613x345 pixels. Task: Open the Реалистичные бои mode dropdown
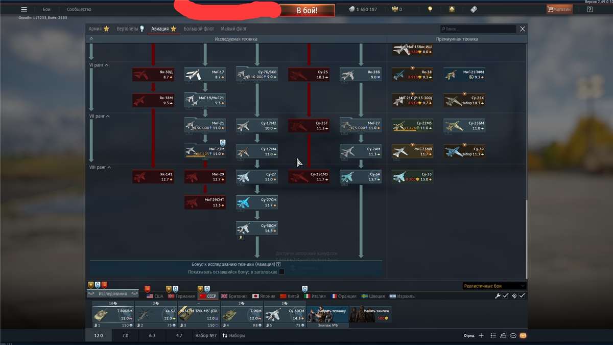(x=494, y=286)
